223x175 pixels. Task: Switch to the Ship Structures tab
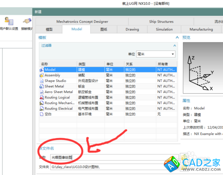(161, 21)
